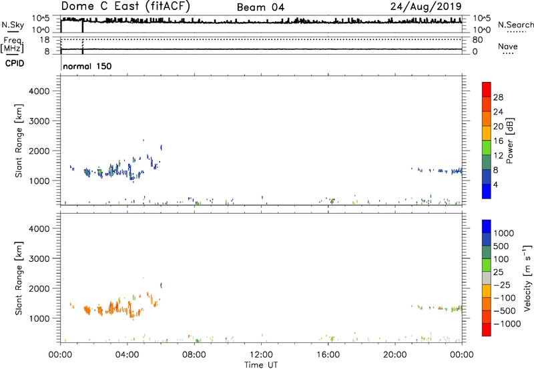Click the bright blue Power segment below 4
This screenshot has height=369, width=534.
(x=487, y=191)
